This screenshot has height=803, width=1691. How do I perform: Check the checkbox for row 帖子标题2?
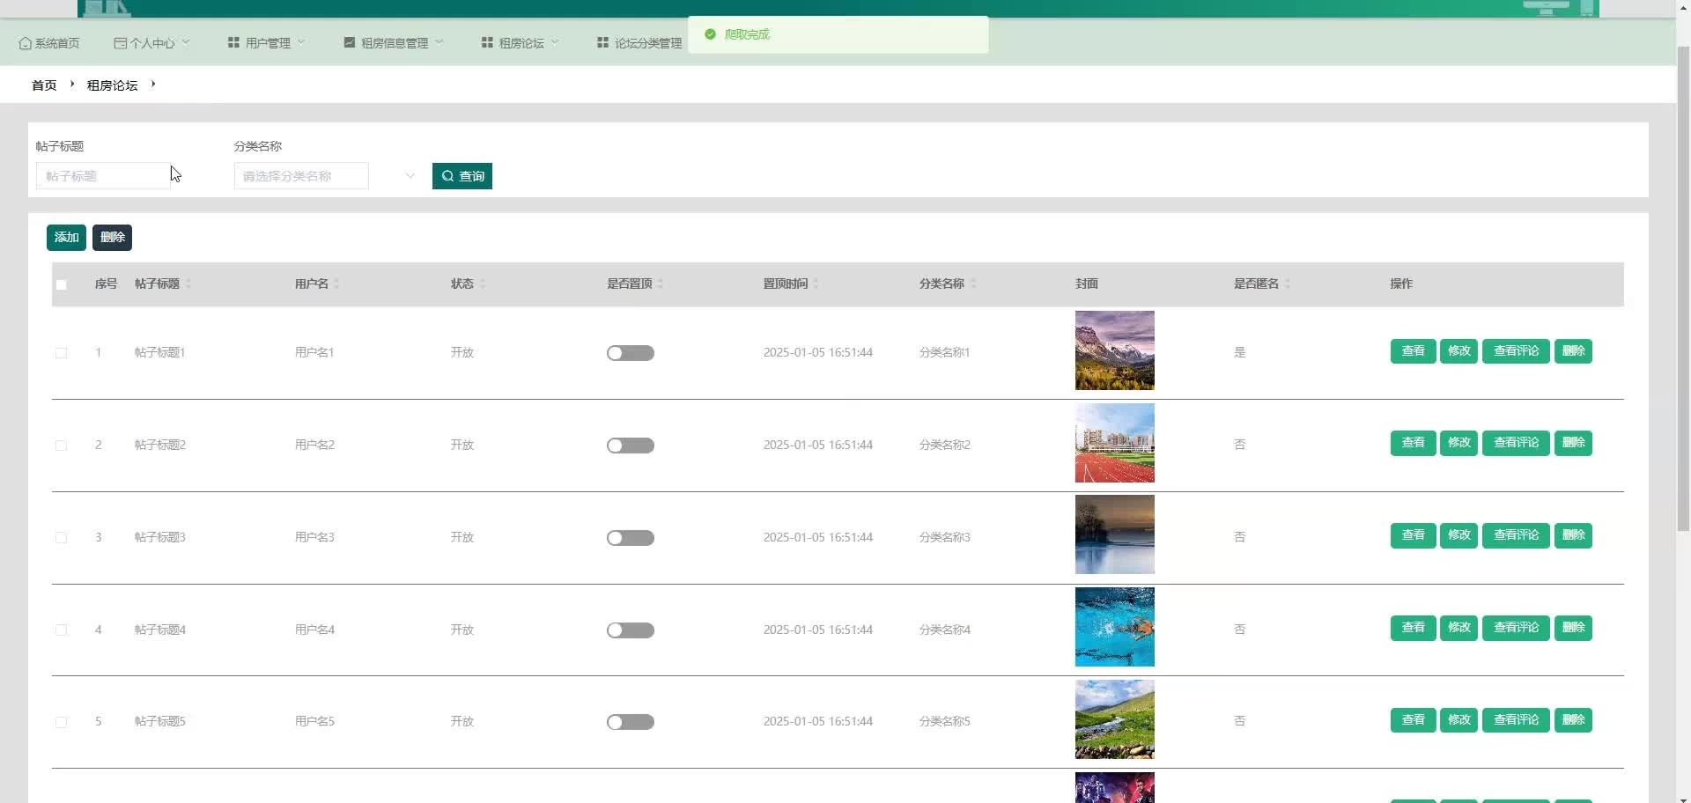[62, 446]
